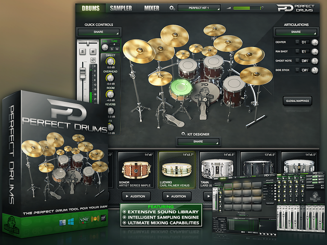Click the partially hidden Tama audition button
Image resolution: width=327 pixels, height=245 pixels.
pos(208,196)
